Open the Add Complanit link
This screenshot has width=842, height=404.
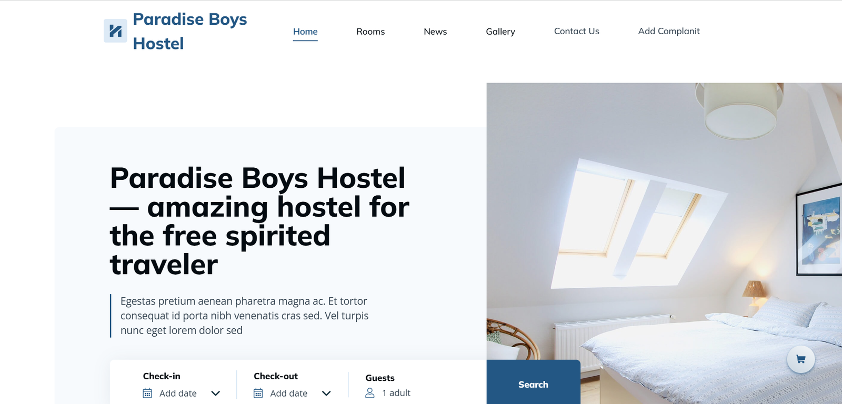click(669, 31)
